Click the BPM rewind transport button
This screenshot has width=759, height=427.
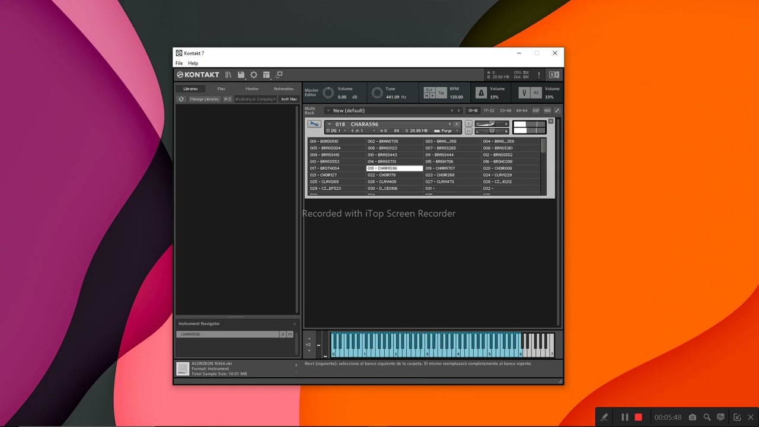pos(426,96)
